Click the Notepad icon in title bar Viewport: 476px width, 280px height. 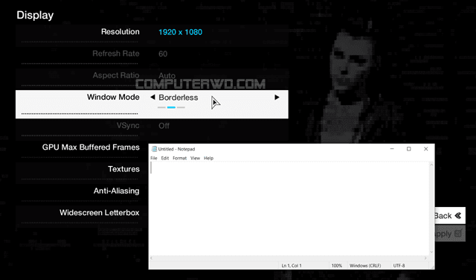(154, 149)
